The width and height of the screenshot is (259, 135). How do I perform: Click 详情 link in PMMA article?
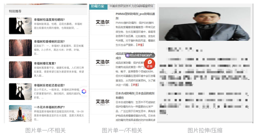140,45
